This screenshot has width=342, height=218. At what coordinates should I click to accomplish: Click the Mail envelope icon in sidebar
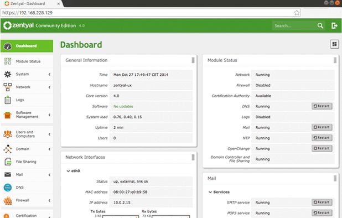8,175
